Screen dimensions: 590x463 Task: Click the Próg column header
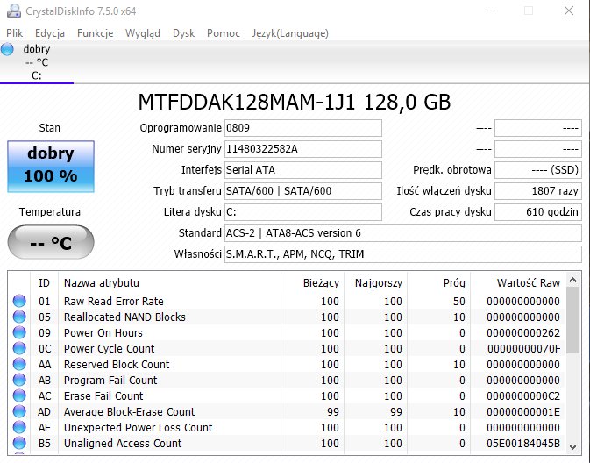tap(438, 282)
